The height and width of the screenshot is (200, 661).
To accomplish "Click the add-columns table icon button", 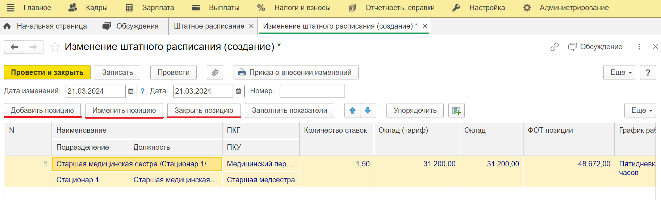I will pos(456,110).
